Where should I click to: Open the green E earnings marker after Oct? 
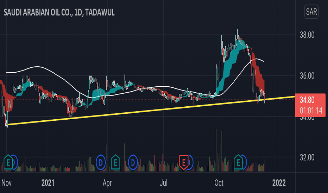238,162
